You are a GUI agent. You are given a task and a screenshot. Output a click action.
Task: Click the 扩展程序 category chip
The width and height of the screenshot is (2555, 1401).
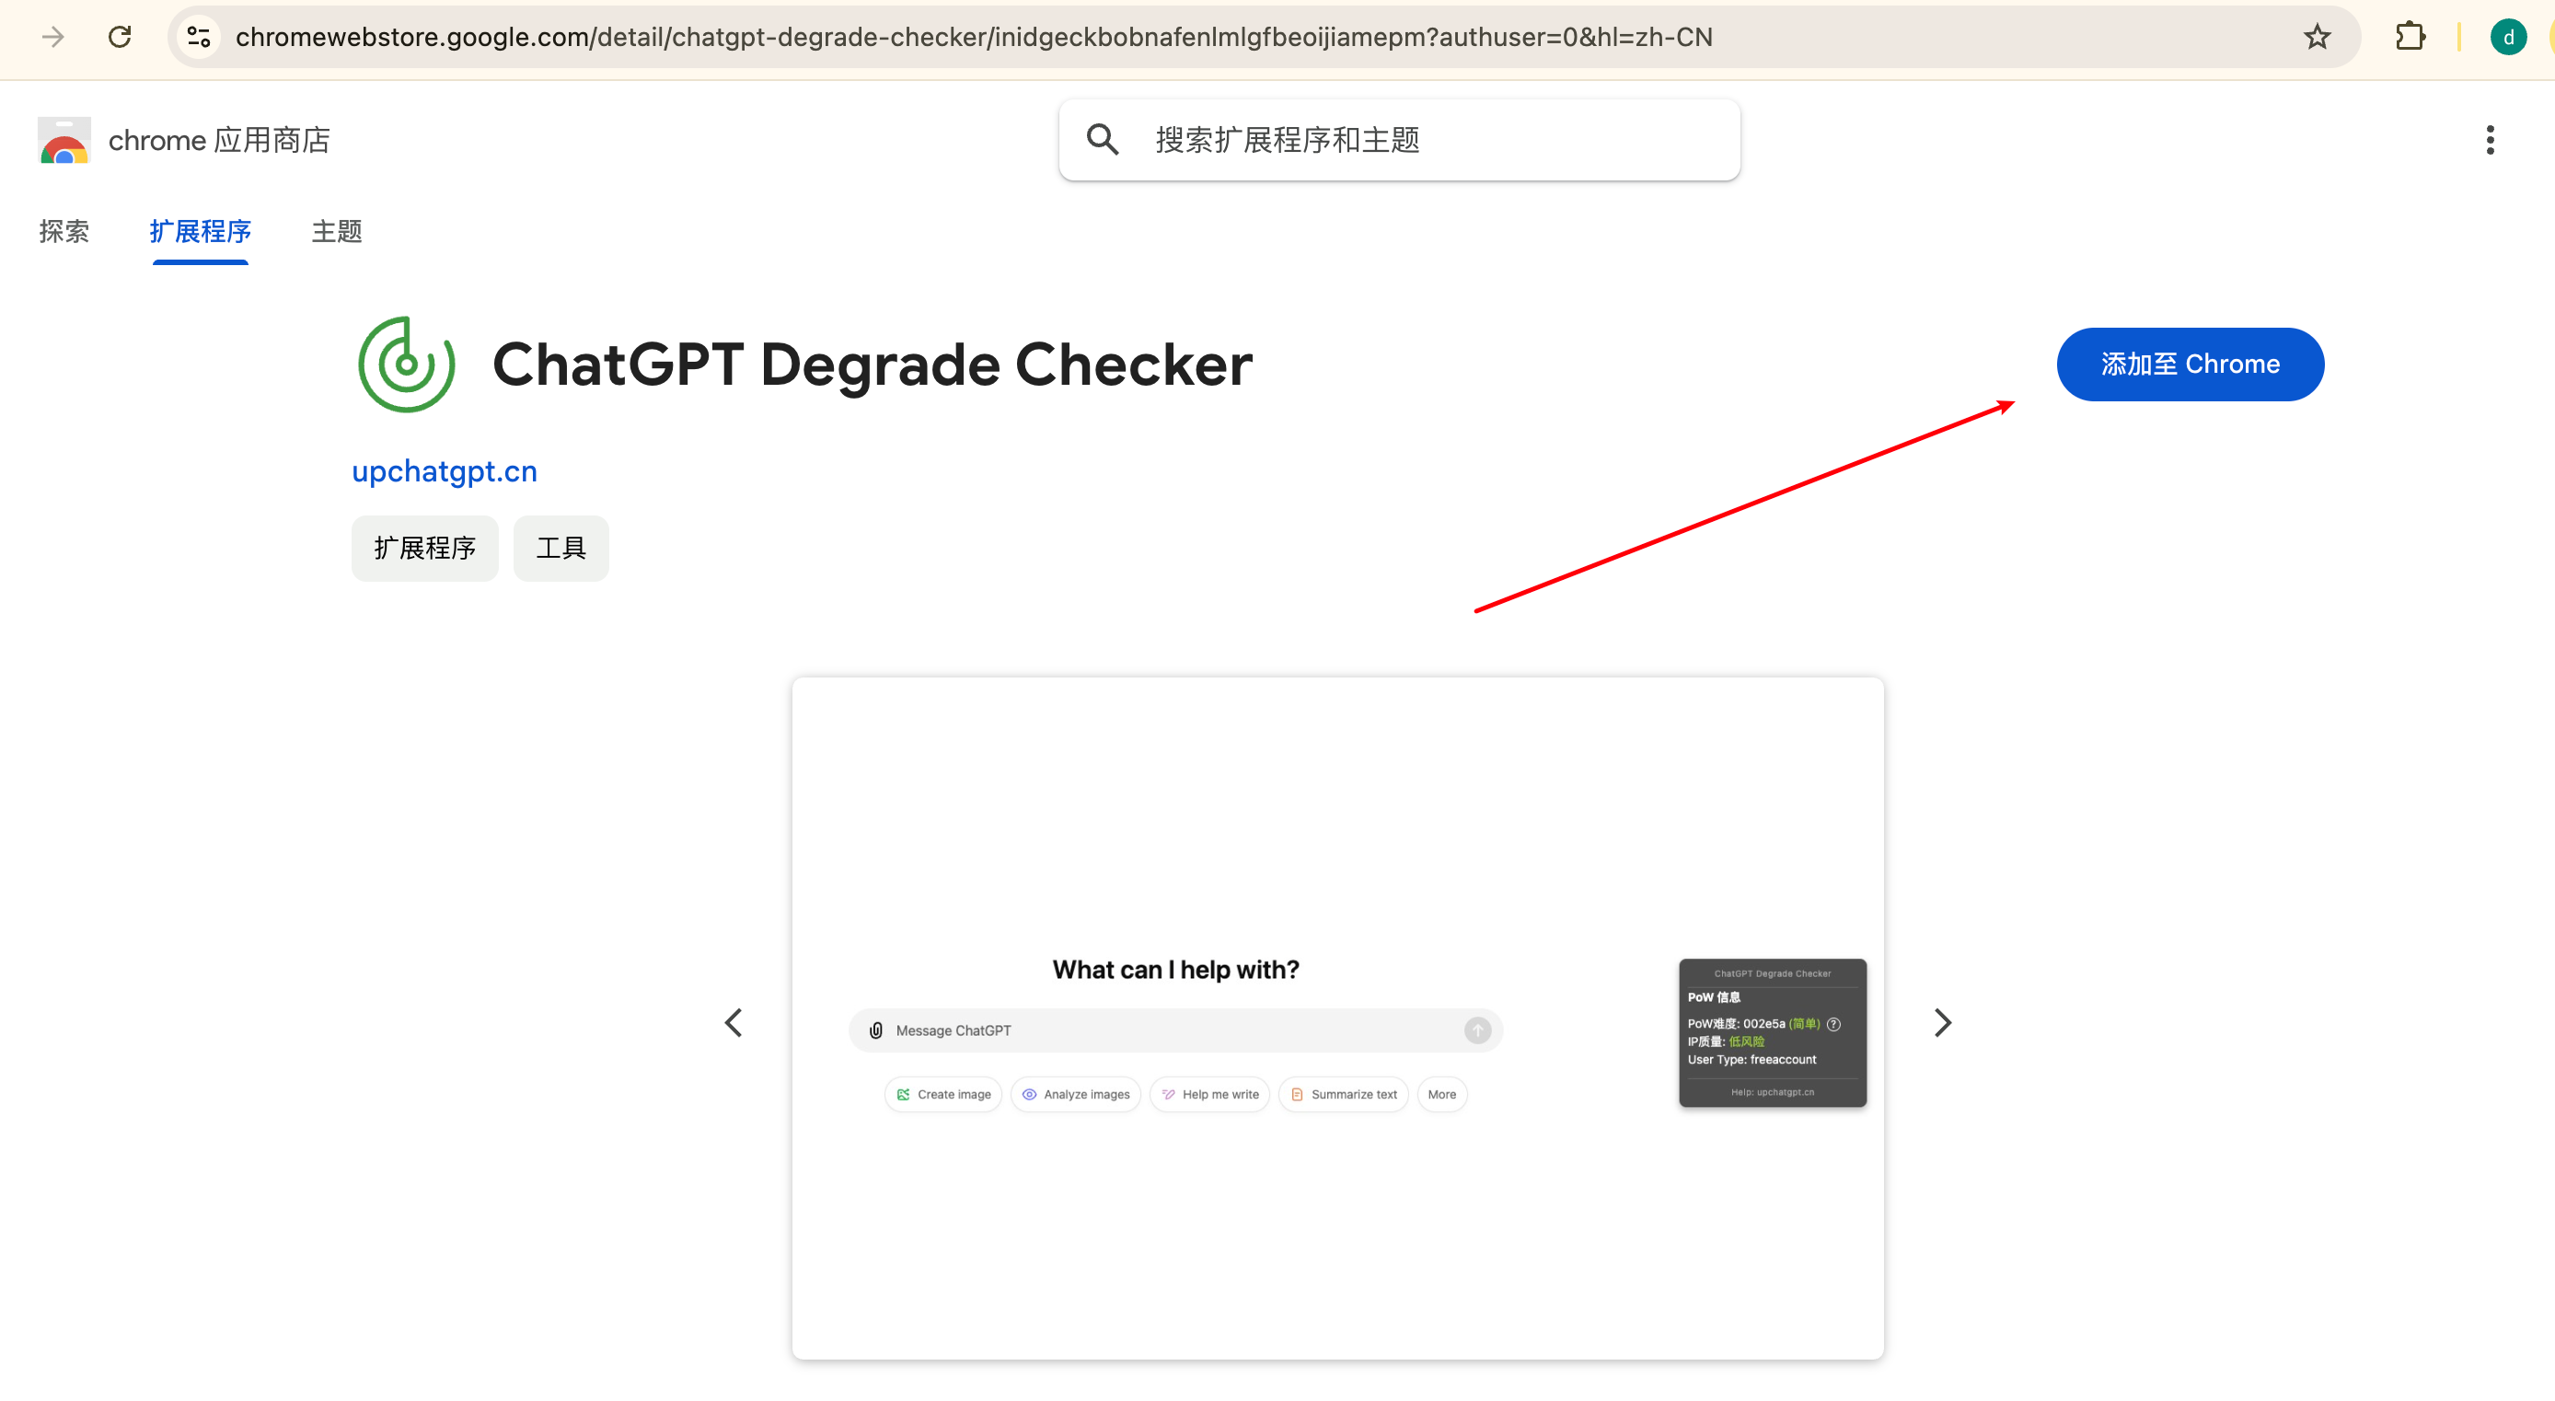(x=424, y=548)
